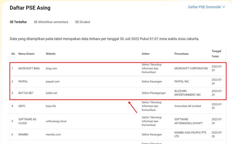232x144 pixels.
Task: Open the Daftar PSE Domestik link
Action: point(206,7)
